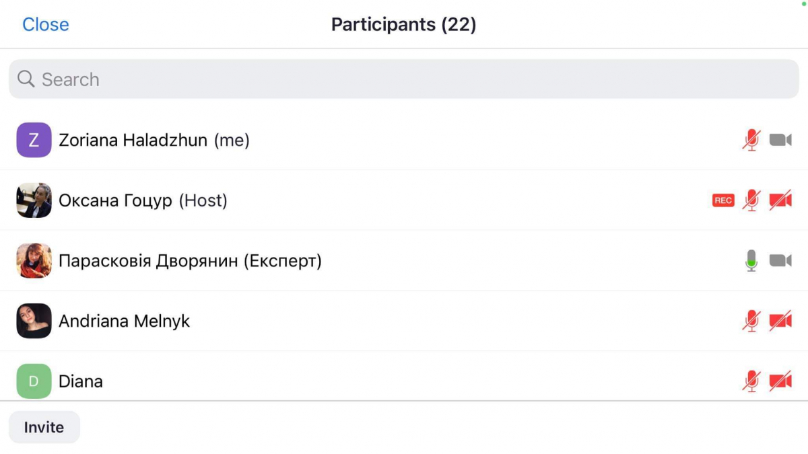Click the REC indicator next to Оксана Гоцур
This screenshot has width=808, height=454.
723,200
